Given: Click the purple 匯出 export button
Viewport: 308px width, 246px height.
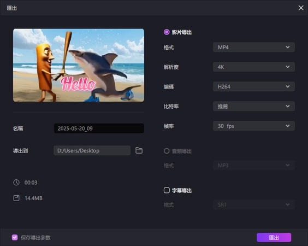Looking at the screenshot, I should click(x=274, y=237).
